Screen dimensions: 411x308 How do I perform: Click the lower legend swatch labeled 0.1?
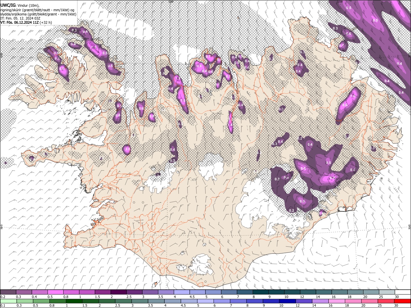(x=8, y=301)
